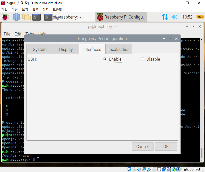The image size is (205, 172).
Task: Click VirtualBox window app icon in titlebar
Action: point(3,3)
